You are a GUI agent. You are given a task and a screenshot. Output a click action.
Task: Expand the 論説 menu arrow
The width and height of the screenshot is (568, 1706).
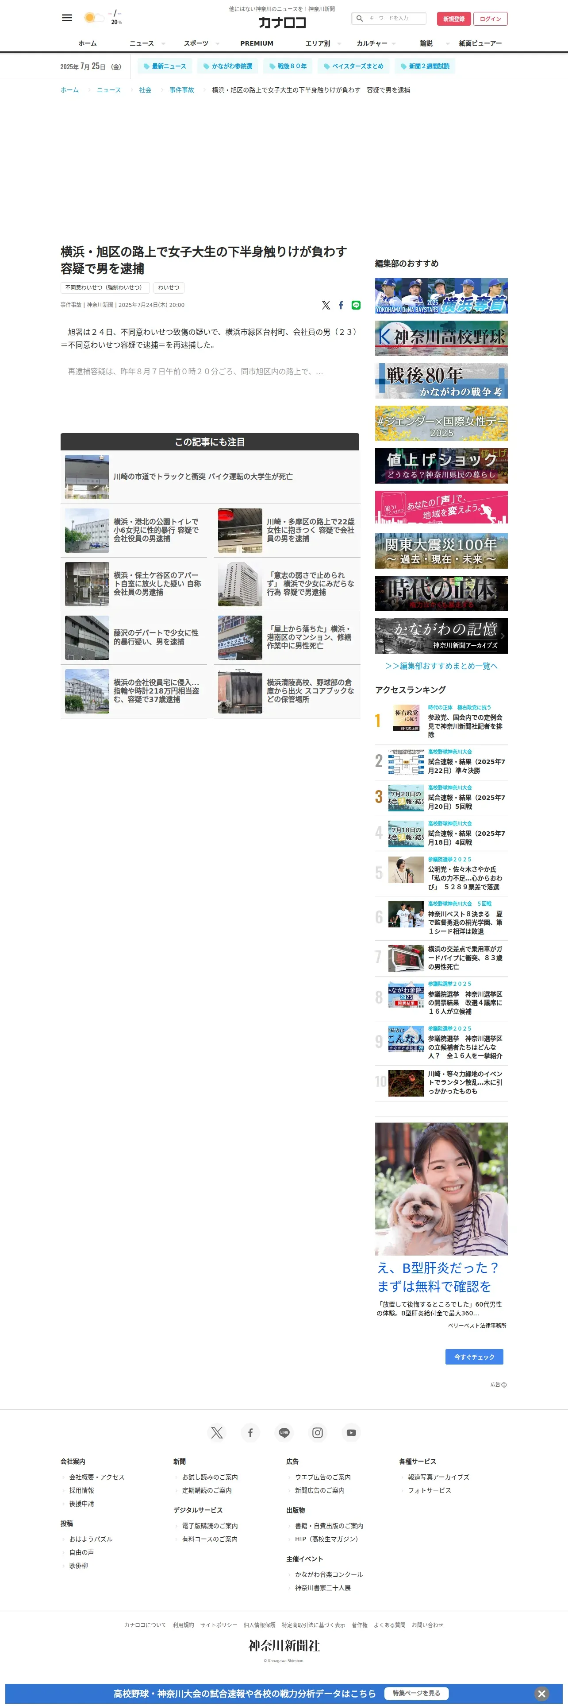coord(448,44)
